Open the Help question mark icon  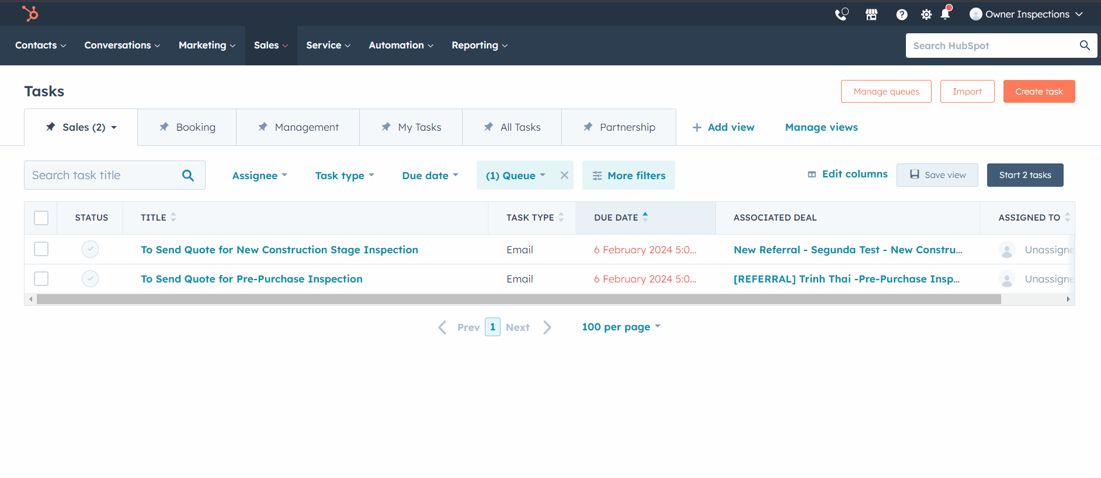(x=902, y=15)
